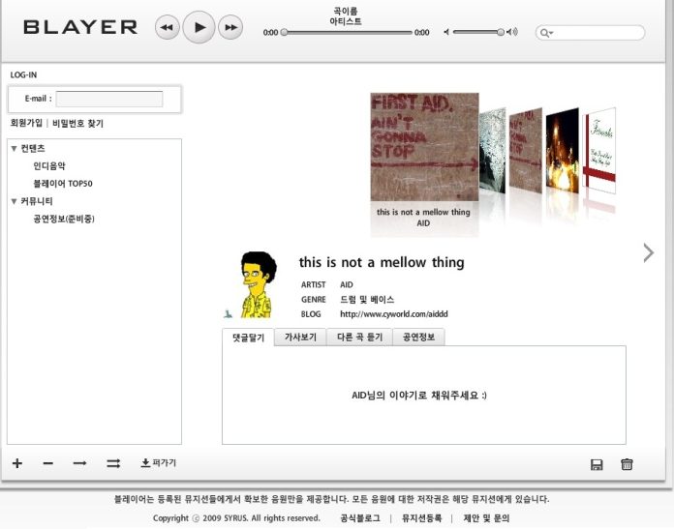
Task: Open the 블레이어 TOP50 list
Action: [63, 184]
